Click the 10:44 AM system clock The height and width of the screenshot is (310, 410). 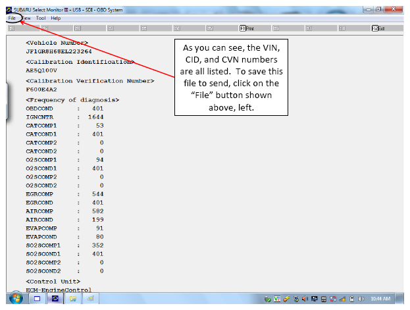point(380,299)
